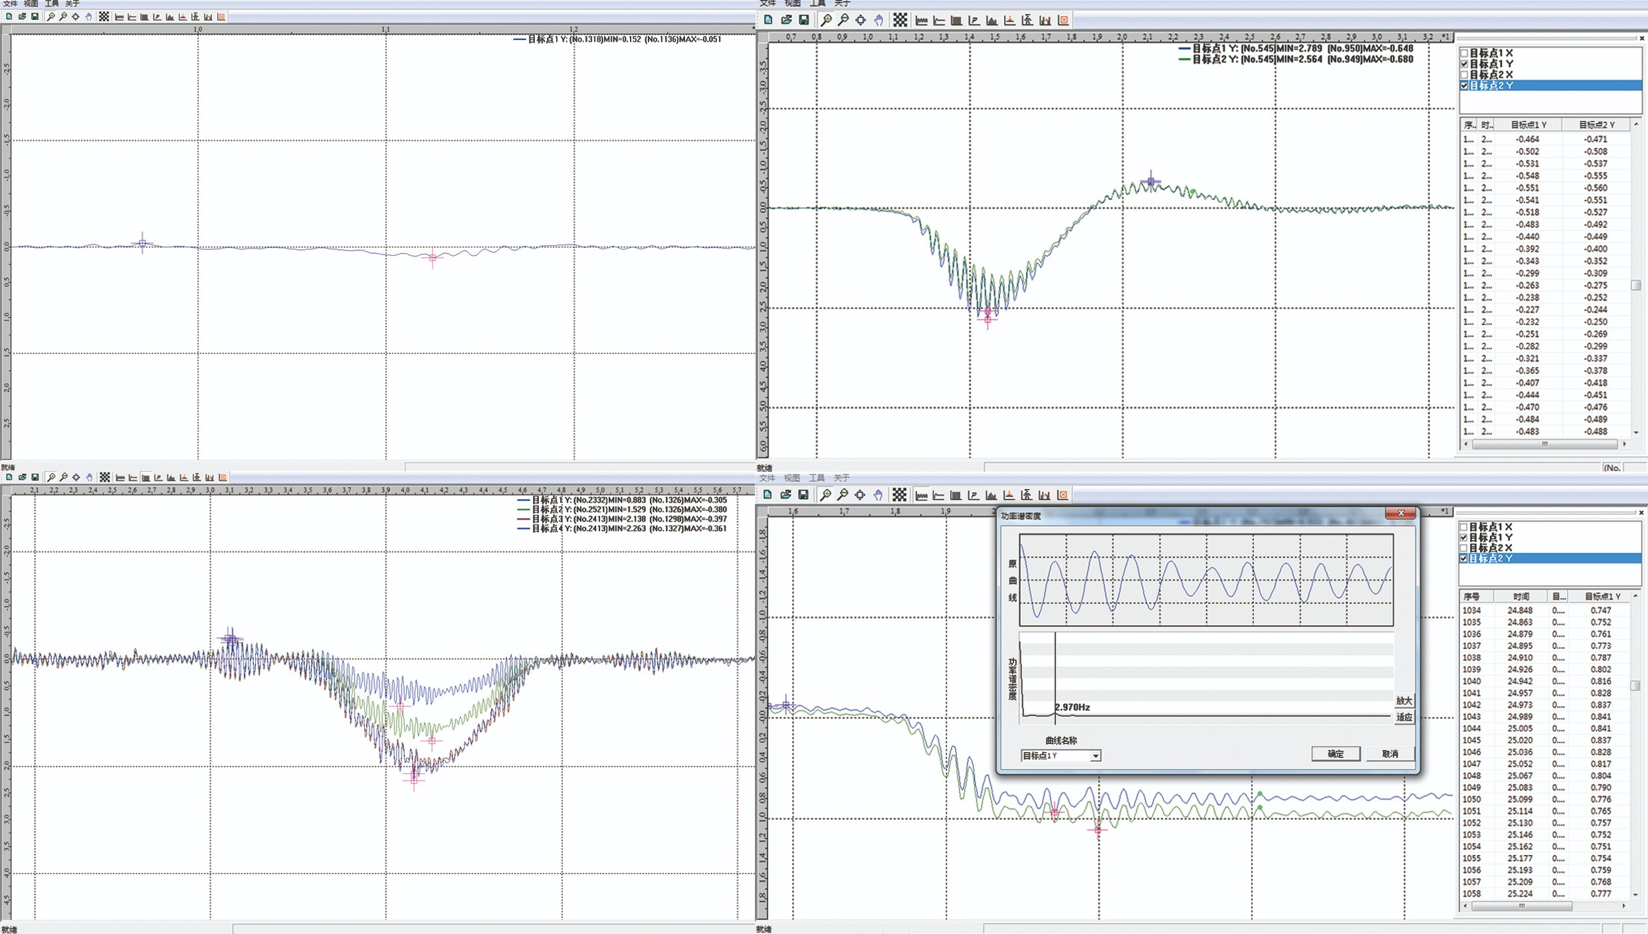This screenshot has width=1648, height=934.
Task: Click vertical scrollbar thumb in top-right data table
Action: (1636, 286)
